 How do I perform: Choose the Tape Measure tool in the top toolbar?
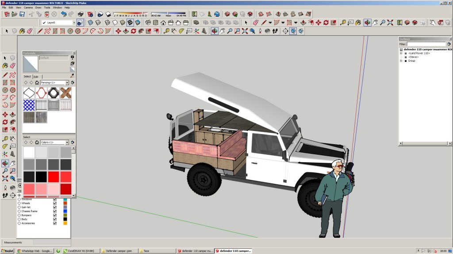(x=166, y=31)
